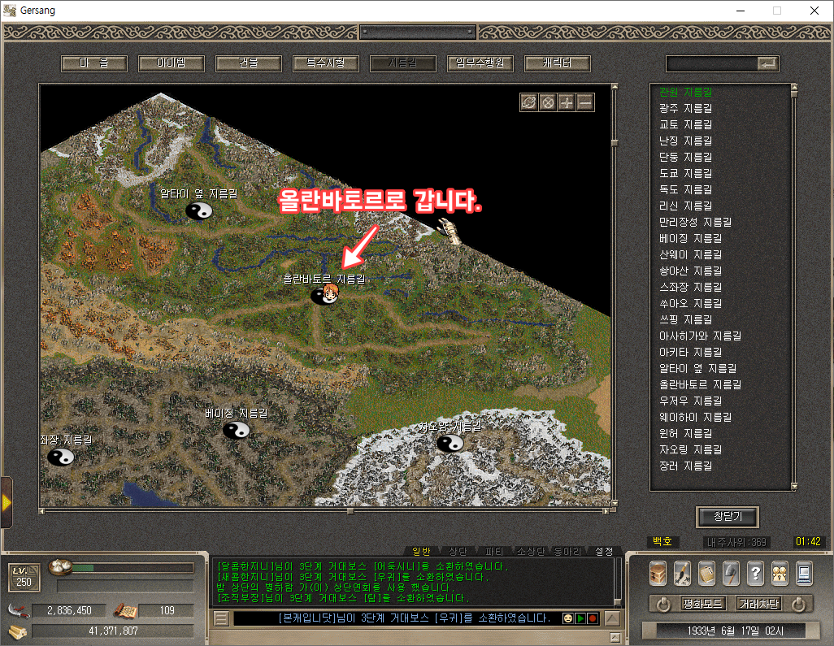
Task: Click the red record icon in chat bar
Action: pos(593,618)
